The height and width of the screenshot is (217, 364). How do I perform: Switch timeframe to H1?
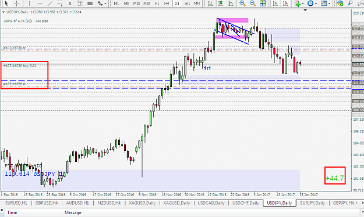click(157, 3)
